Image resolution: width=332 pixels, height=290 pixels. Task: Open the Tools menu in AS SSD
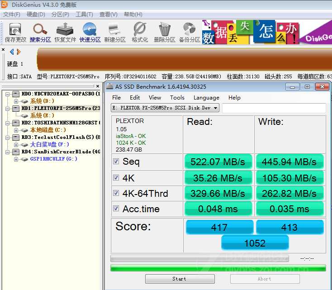(x=177, y=97)
